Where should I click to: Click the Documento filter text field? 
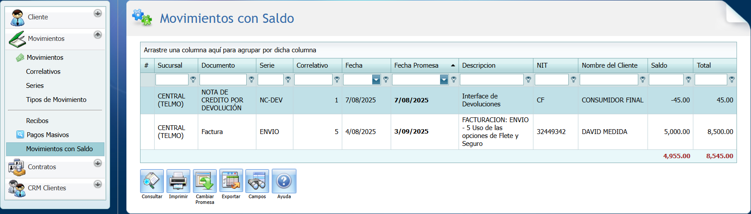223,80
